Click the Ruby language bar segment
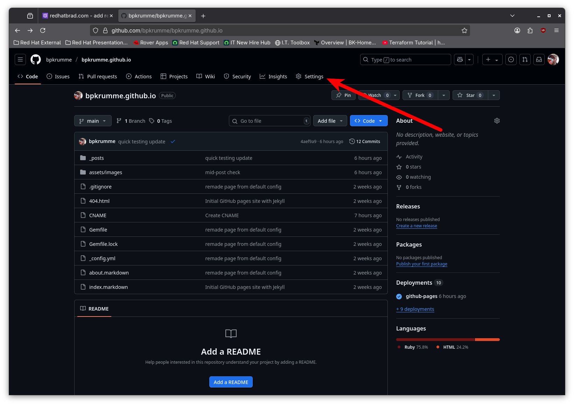The height and width of the screenshot is (405, 574). coord(435,340)
